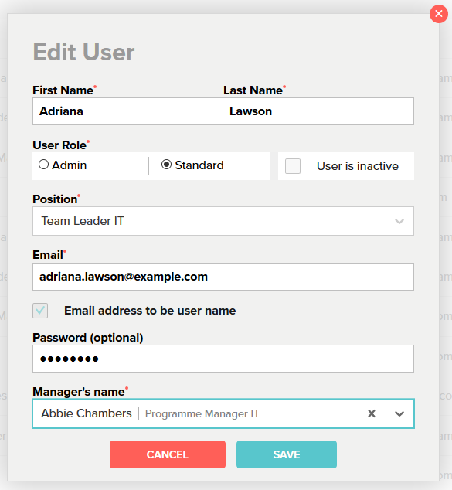This screenshot has height=490, width=452.
Task: Tick the User is inactive checkbox
Action: pyautogui.click(x=293, y=166)
